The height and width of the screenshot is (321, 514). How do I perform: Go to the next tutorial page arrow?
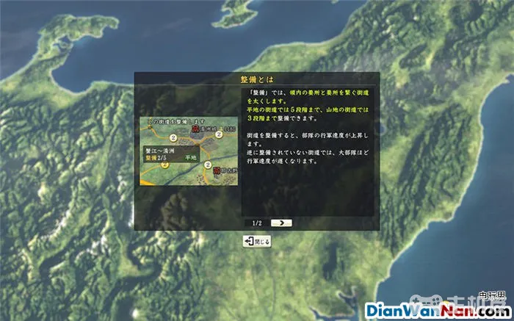coord(281,223)
